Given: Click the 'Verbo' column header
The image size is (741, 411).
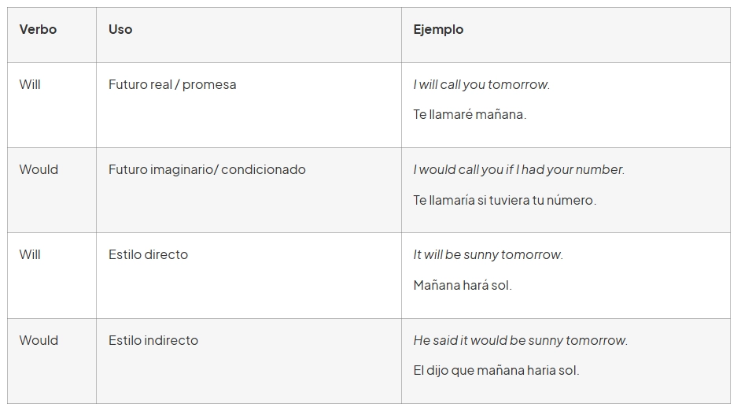Looking at the screenshot, I should (x=38, y=29).
